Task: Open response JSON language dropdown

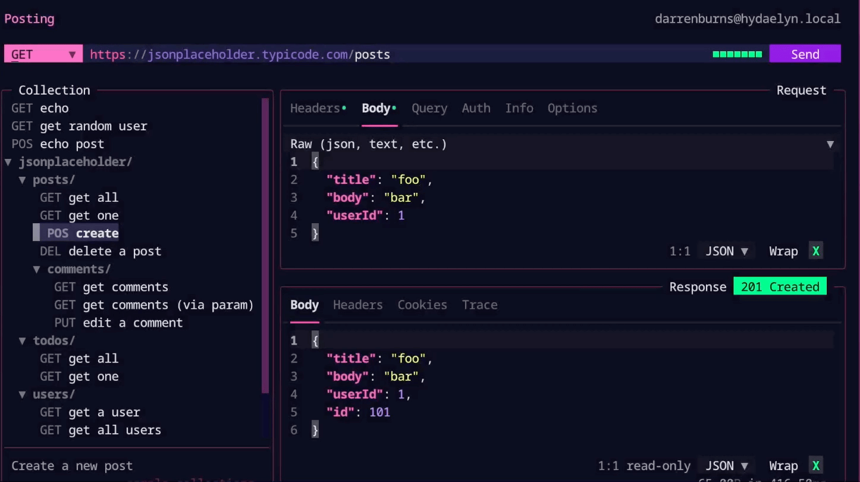Action: point(726,466)
